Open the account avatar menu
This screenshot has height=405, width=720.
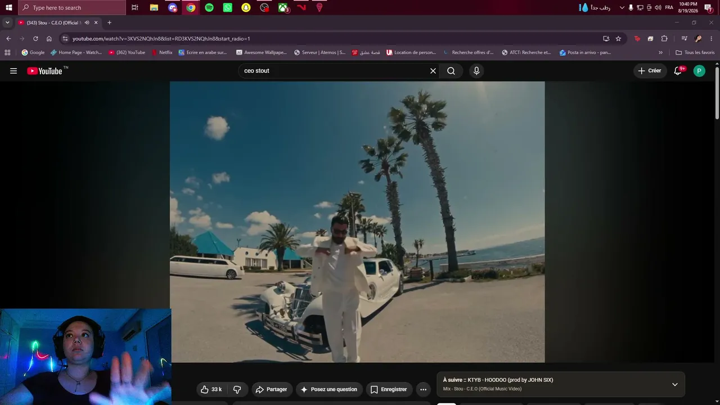click(x=699, y=71)
